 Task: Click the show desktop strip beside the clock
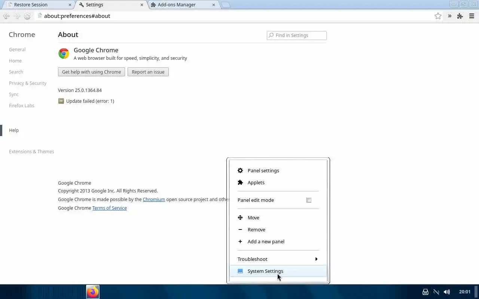click(476, 292)
